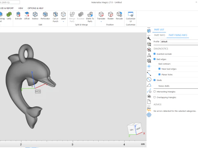Open the ANALYZE & REPORT ribbon tab
198x148 pixels.
pos(7,8)
